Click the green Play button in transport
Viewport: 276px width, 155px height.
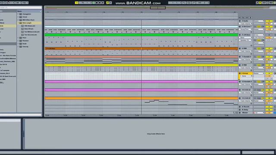click(94, 3)
